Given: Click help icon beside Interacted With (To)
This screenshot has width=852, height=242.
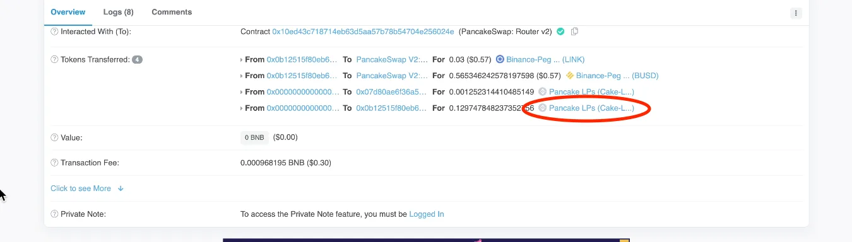Looking at the screenshot, I should tap(54, 31).
